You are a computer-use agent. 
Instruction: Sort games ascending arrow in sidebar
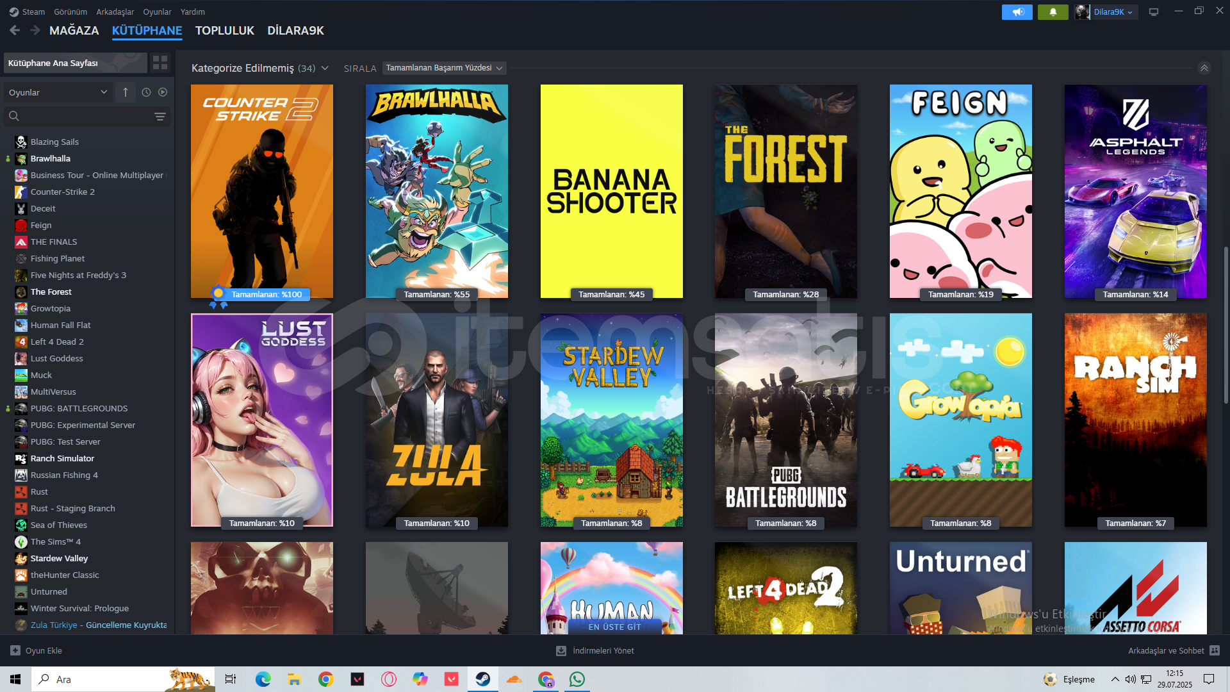coord(126,92)
